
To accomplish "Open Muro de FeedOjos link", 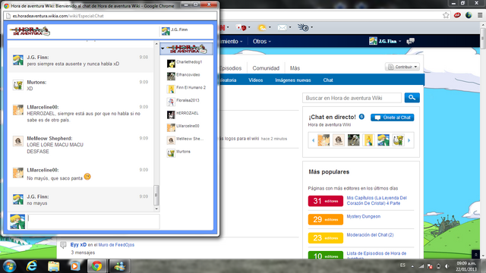I will [116, 245].
